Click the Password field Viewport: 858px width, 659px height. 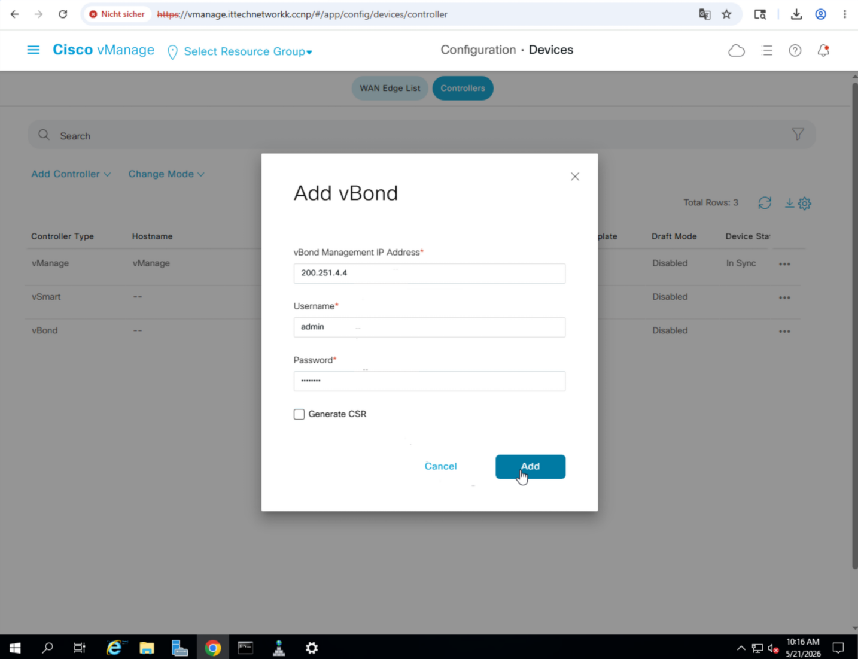pyautogui.click(x=429, y=381)
